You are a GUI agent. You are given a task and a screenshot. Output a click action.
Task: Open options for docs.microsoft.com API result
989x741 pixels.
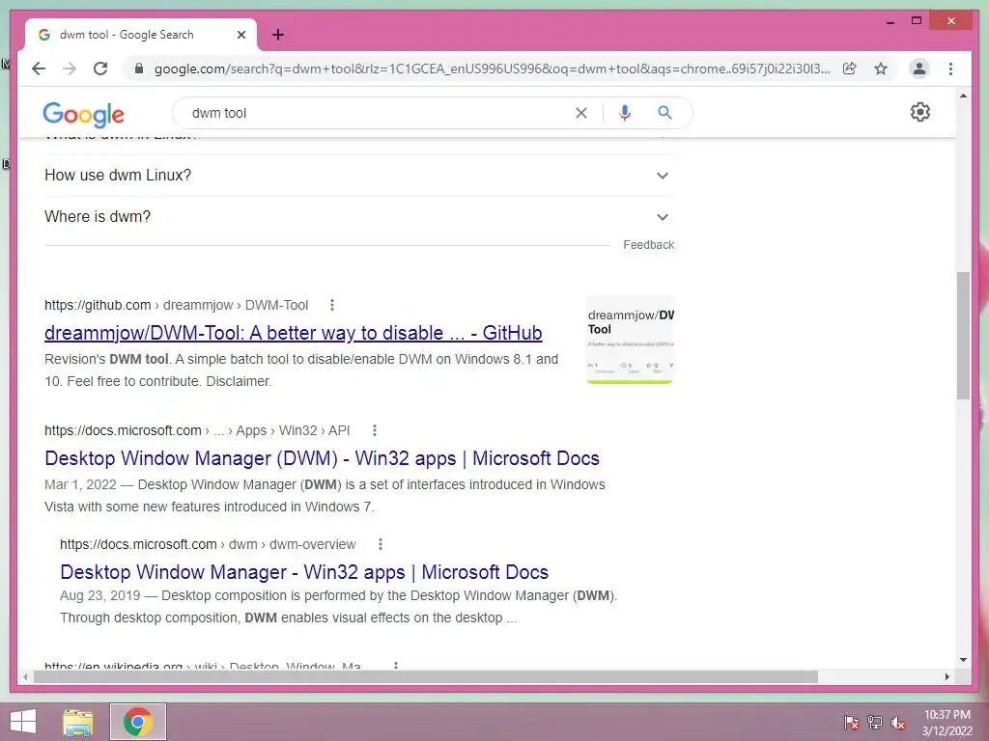[375, 430]
